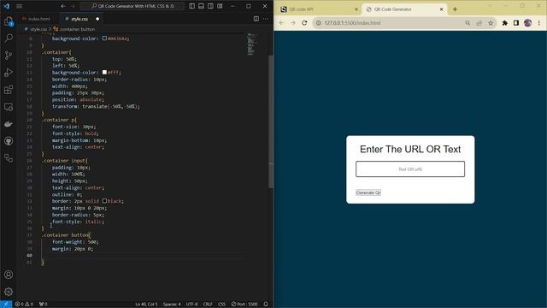Click the Ln 40, Col 5 status item
Image resolution: width=547 pixels, height=308 pixels.
(146, 305)
